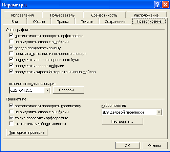This screenshot has width=170, height=152.
Task: Confirm settings with the OK button
Action: tap(128, 146)
